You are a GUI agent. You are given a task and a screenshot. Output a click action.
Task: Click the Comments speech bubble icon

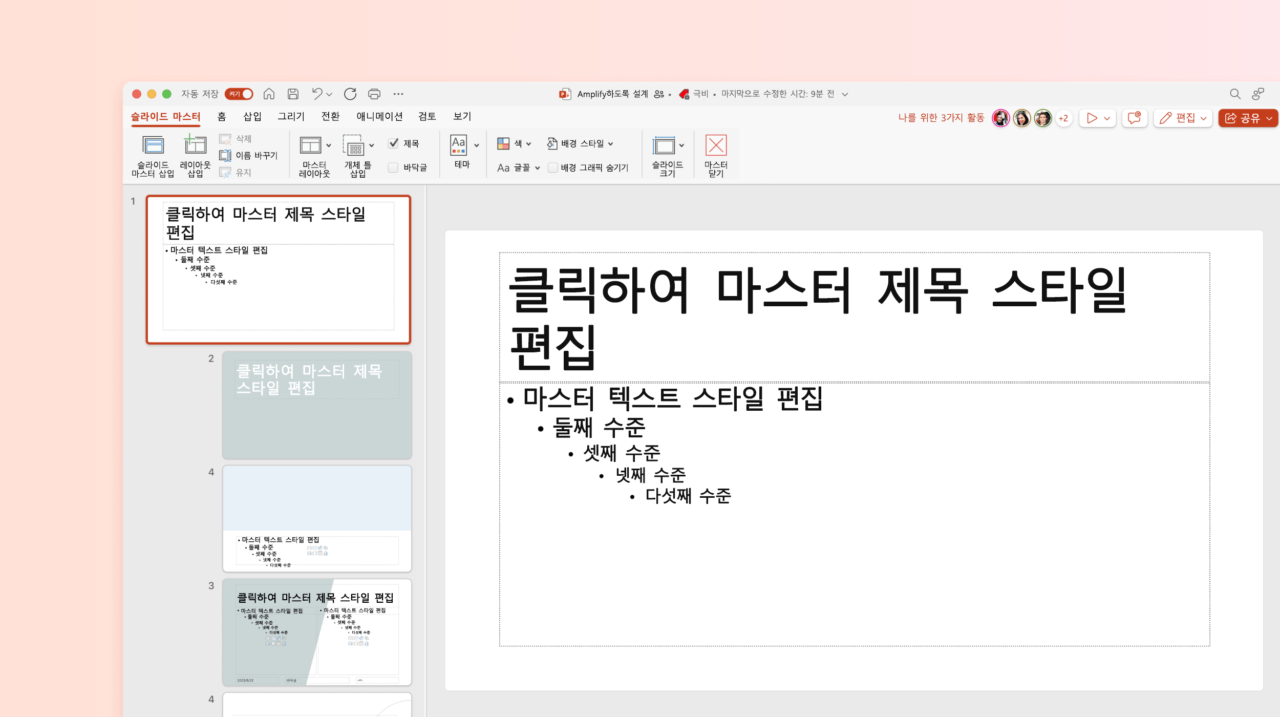tap(1135, 118)
